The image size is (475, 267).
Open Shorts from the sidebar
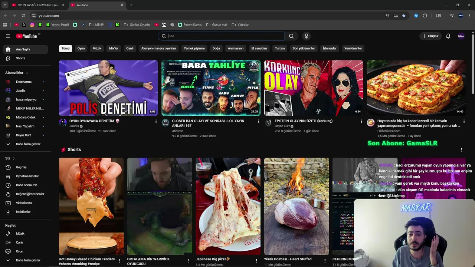click(25, 58)
